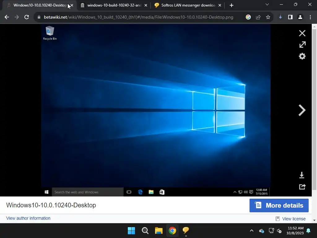This screenshot has height=238, width=317.
Task: Open the network tray icon
Action: [271, 231]
